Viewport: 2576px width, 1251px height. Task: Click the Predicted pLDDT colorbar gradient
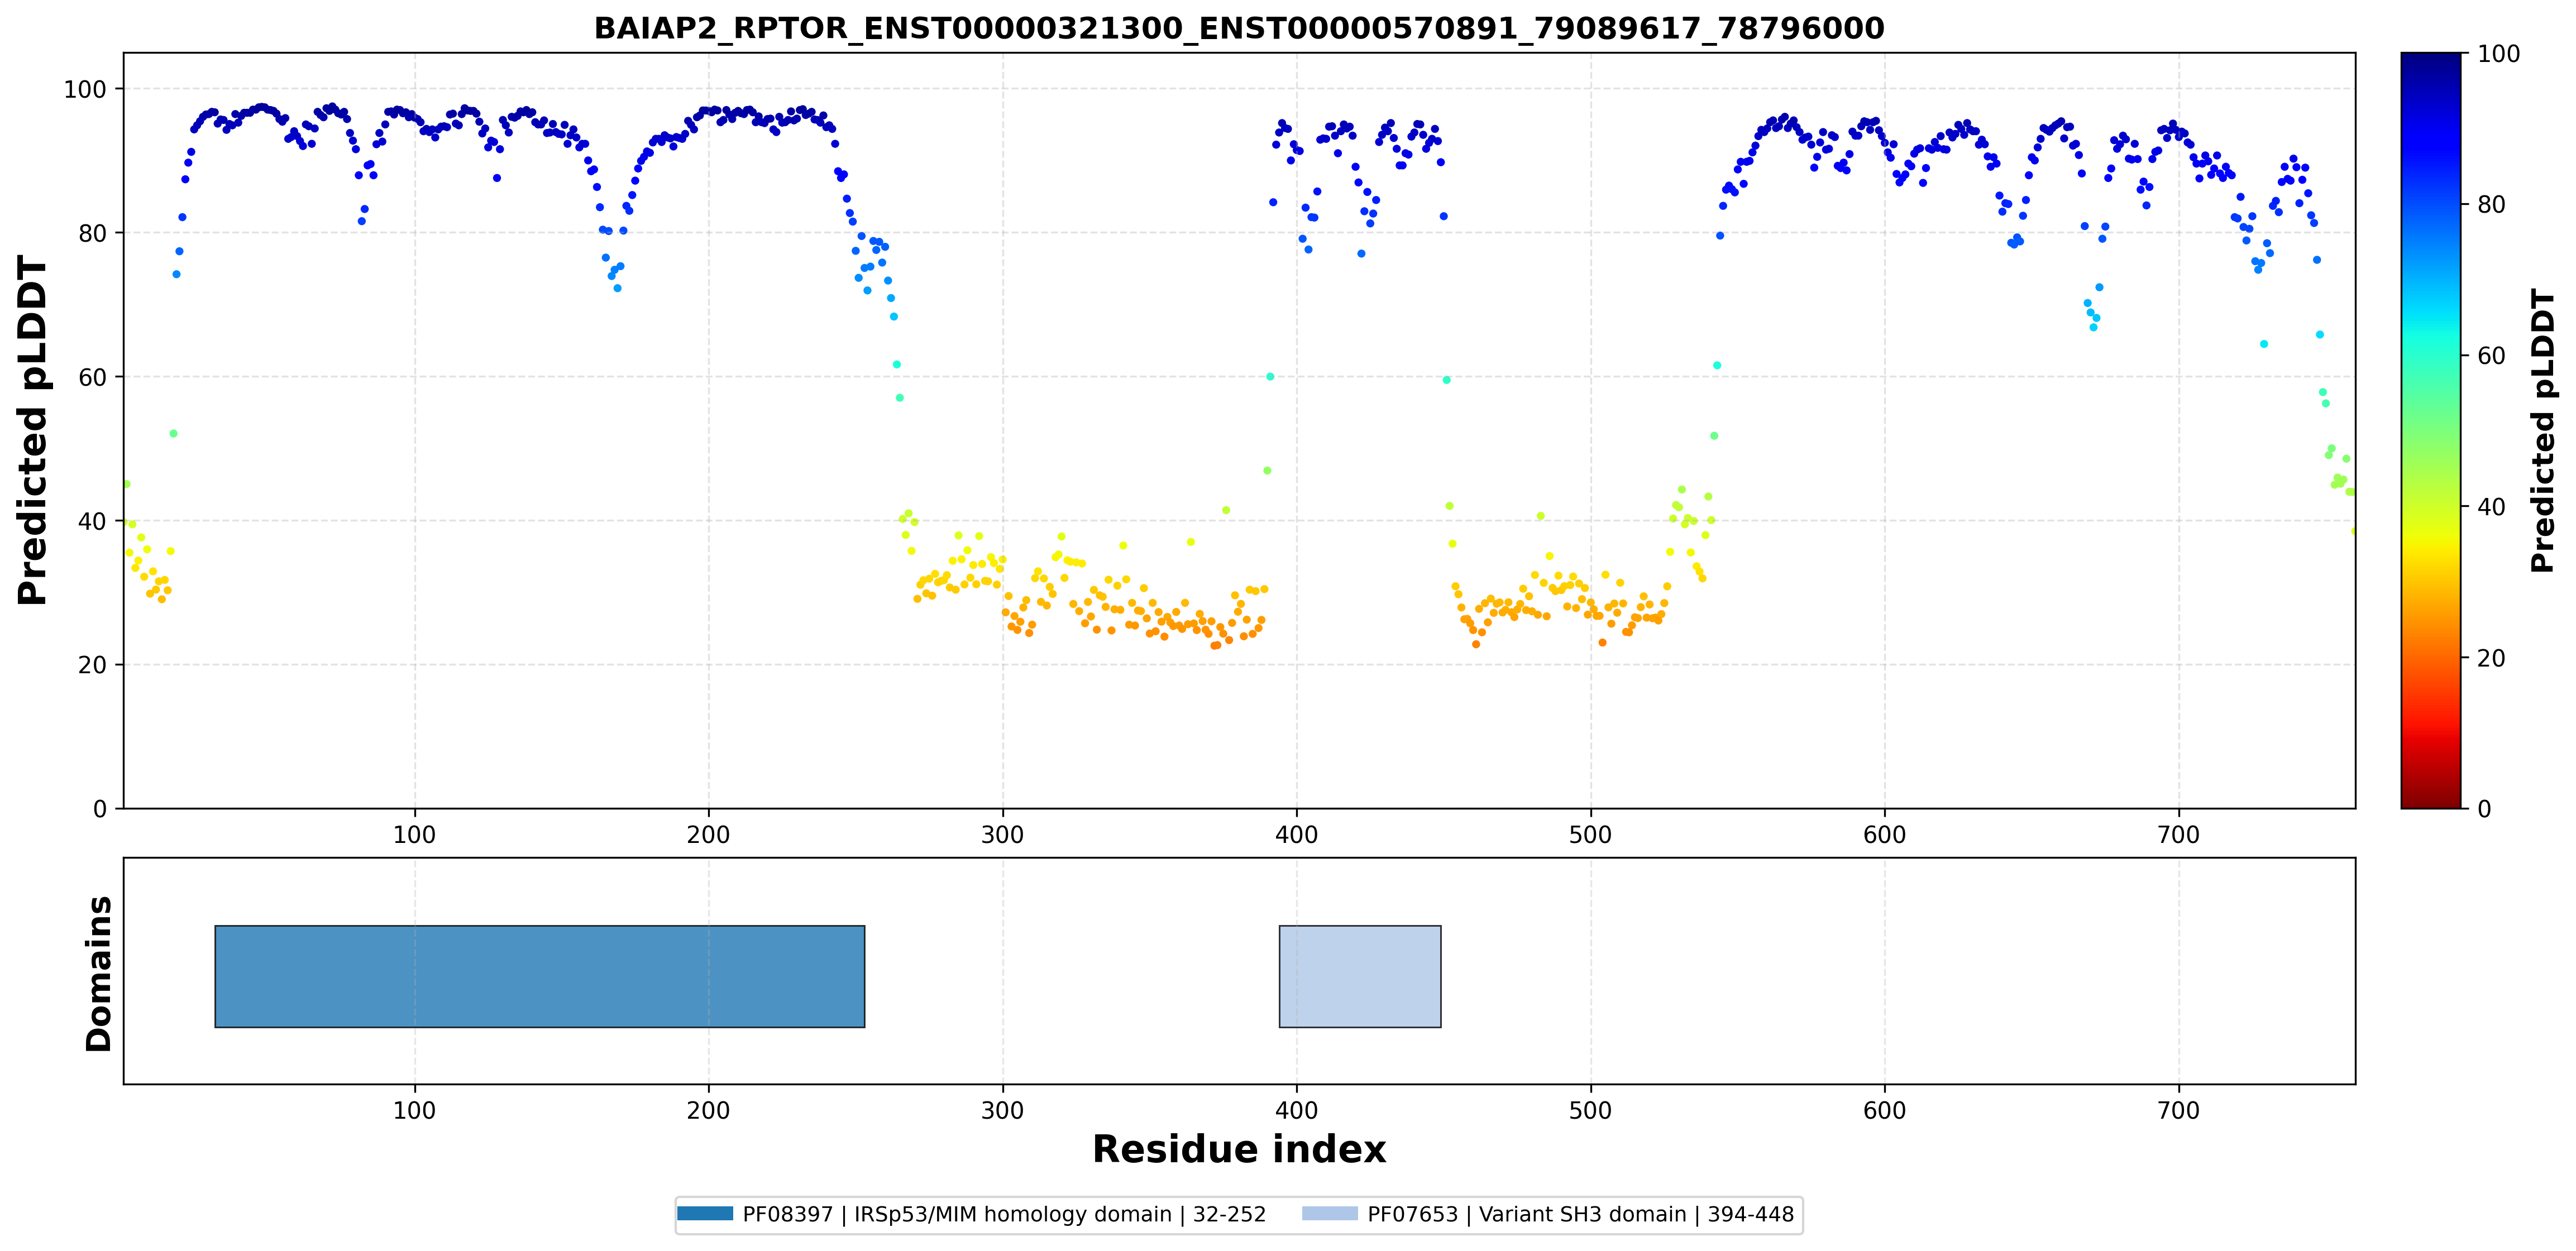click(2431, 430)
